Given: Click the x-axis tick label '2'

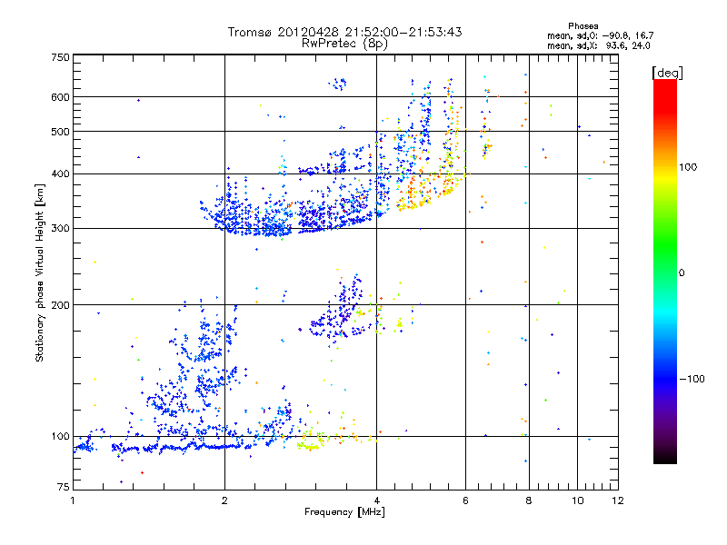Looking at the screenshot, I should 224,500.
